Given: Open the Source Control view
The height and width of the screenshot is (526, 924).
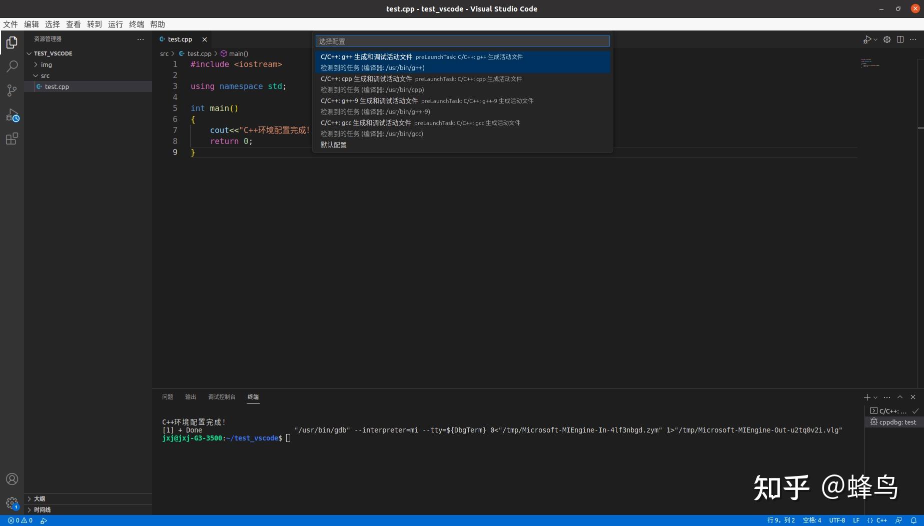Looking at the screenshot, I should click(12, 90).
